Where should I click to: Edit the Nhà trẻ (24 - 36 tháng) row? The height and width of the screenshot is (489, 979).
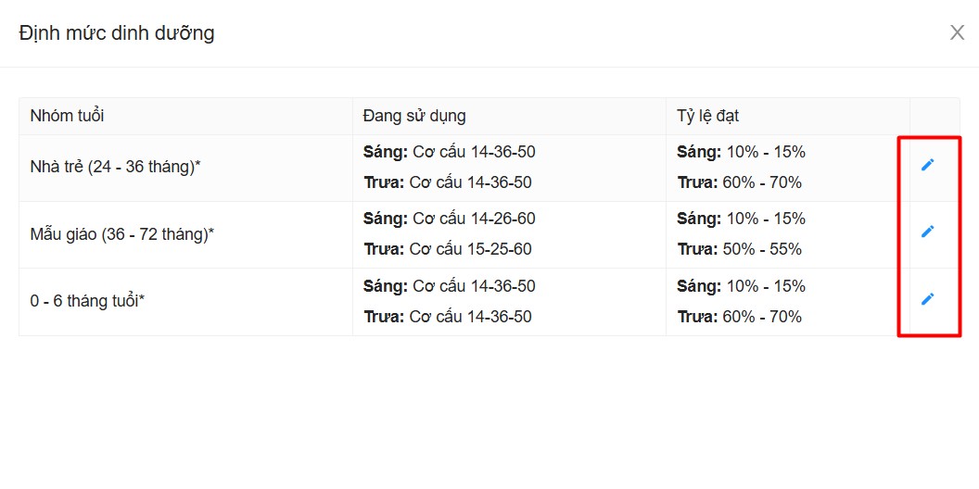pyautogui.click(x=927, y=165)
